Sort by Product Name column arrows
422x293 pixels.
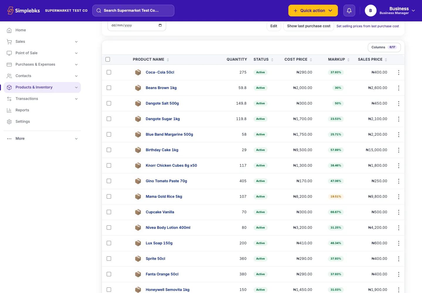(x=168, y=59)
